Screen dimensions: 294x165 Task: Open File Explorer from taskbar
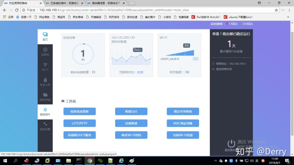pos(69,161)
